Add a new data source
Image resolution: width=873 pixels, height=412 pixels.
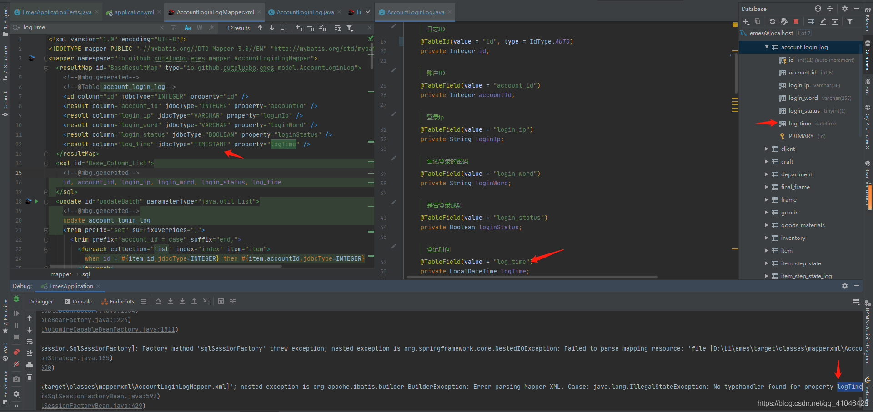tap(746, 21)
